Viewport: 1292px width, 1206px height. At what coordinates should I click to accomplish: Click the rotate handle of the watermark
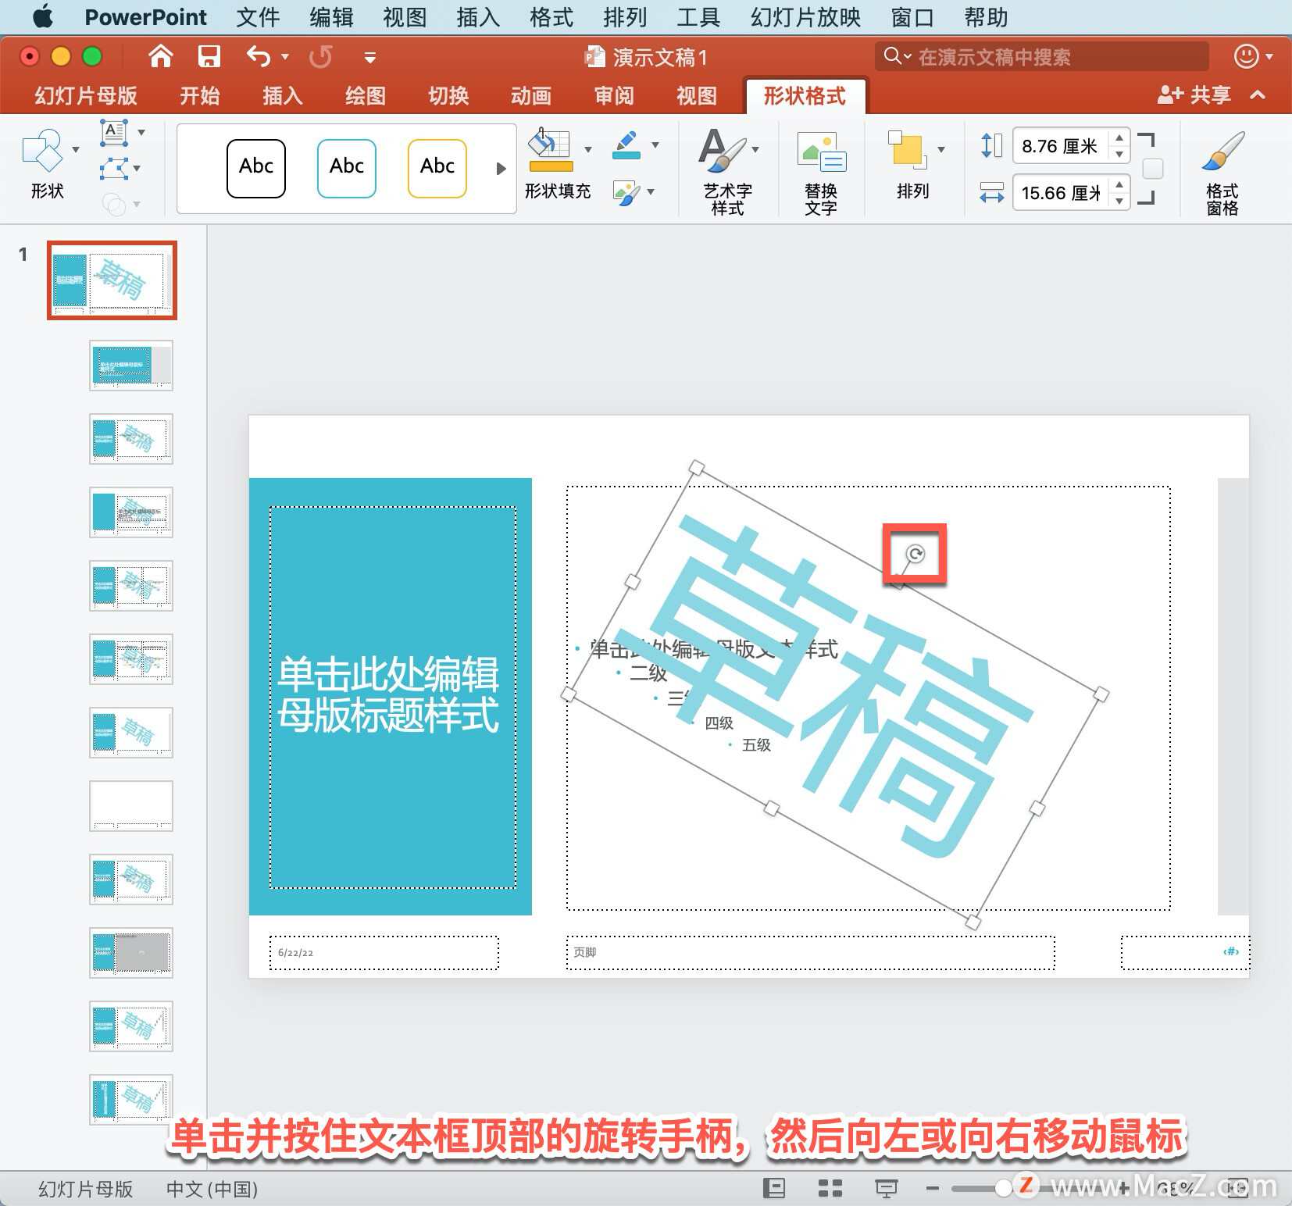tap(915, 554)
